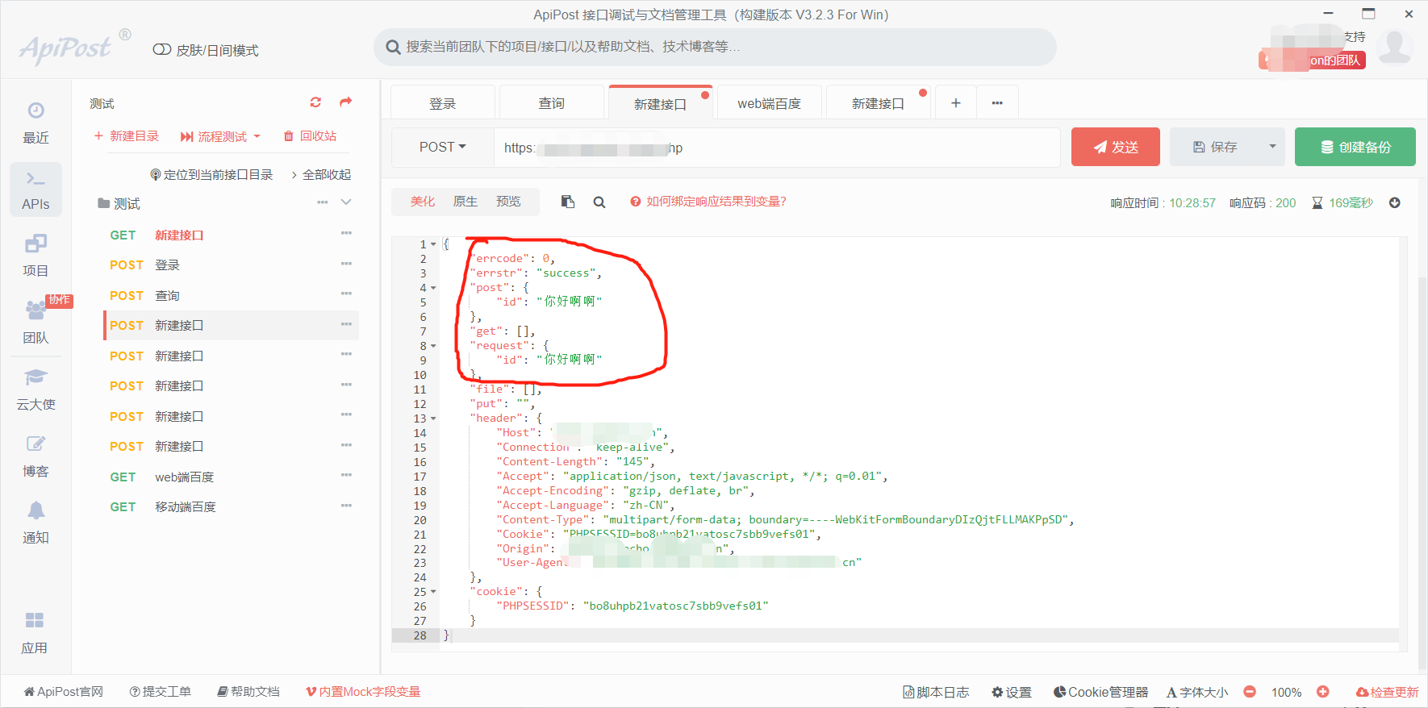Open the tab bar more options icon
The width and height of the screenshot is (1428, 708).
998,102
